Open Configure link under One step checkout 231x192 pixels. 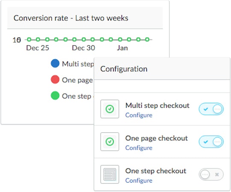(x=139, y=180)
